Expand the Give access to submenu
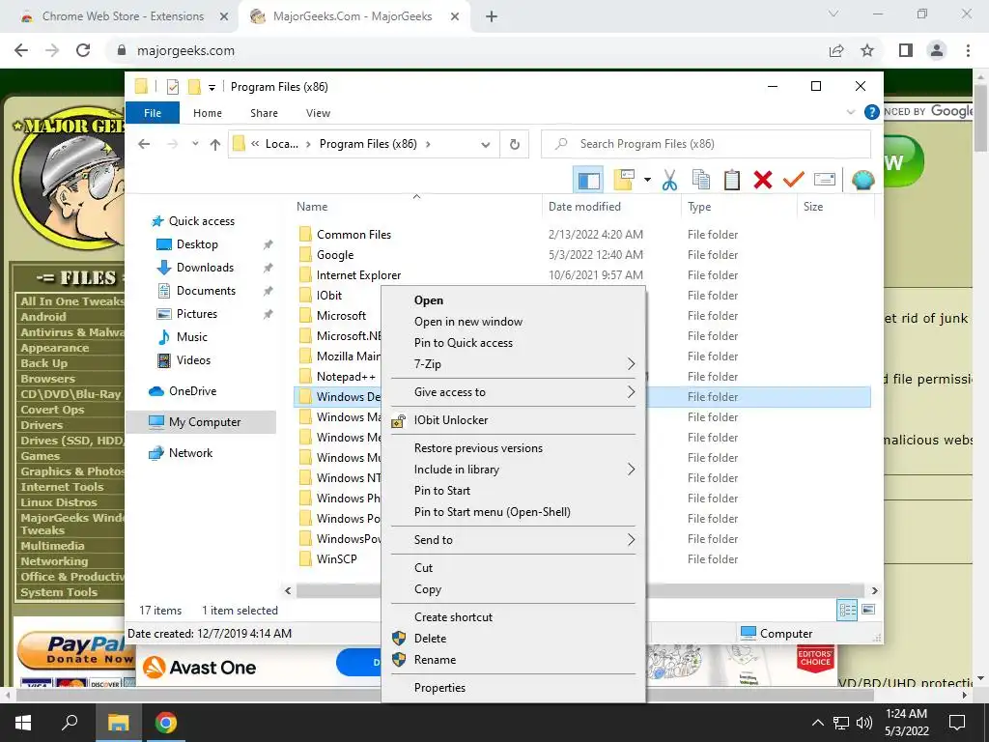The height and width of the screenshot is (742, 989). pyautogui.click(x=514, y=392)
